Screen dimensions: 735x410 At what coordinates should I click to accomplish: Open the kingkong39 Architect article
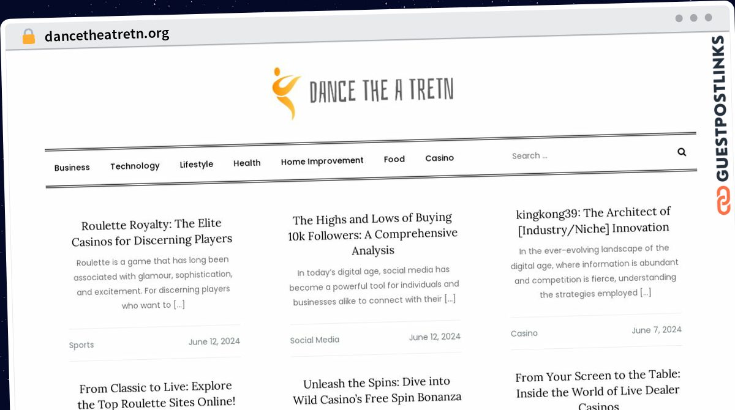point(593,220)
